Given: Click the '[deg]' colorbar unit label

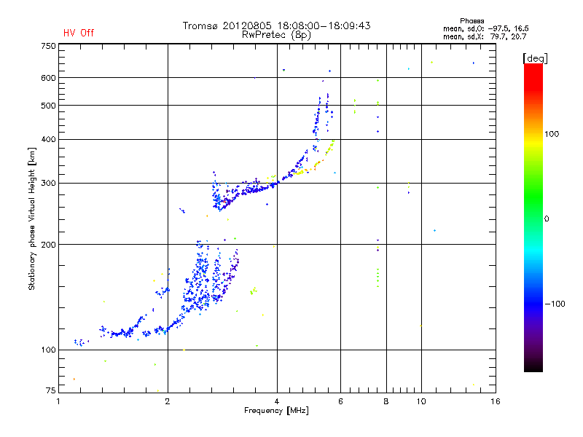Looking at the screenshot, I should (535, 58).
